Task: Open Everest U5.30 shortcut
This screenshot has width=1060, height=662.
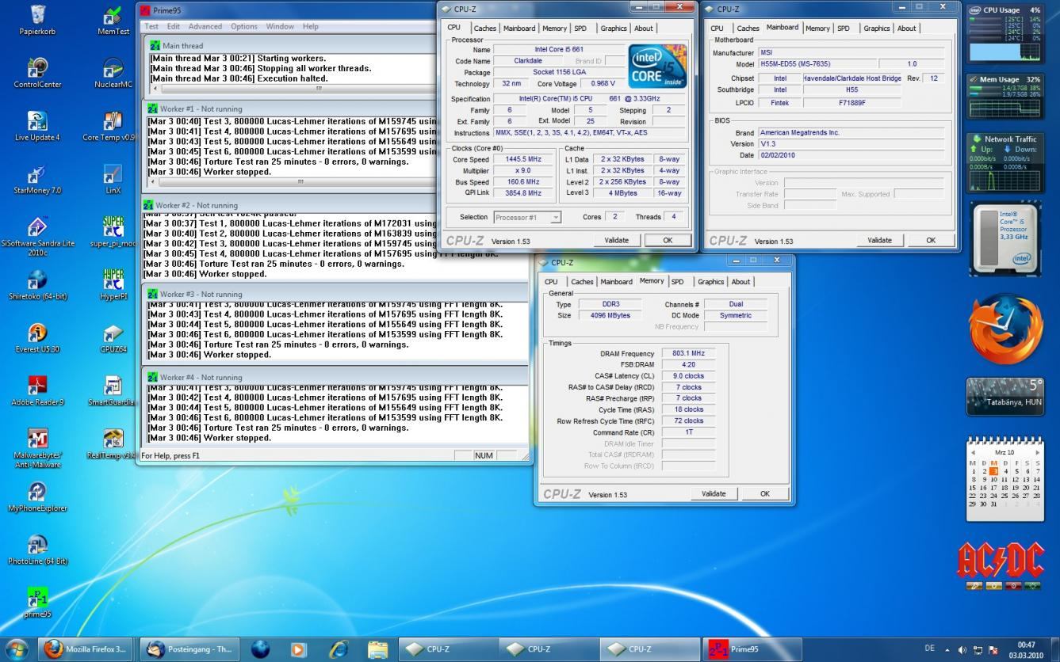Action: point(37,337)
